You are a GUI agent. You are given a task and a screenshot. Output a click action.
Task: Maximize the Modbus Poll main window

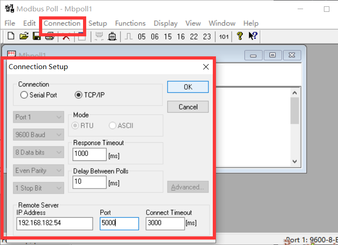point(327,9)
